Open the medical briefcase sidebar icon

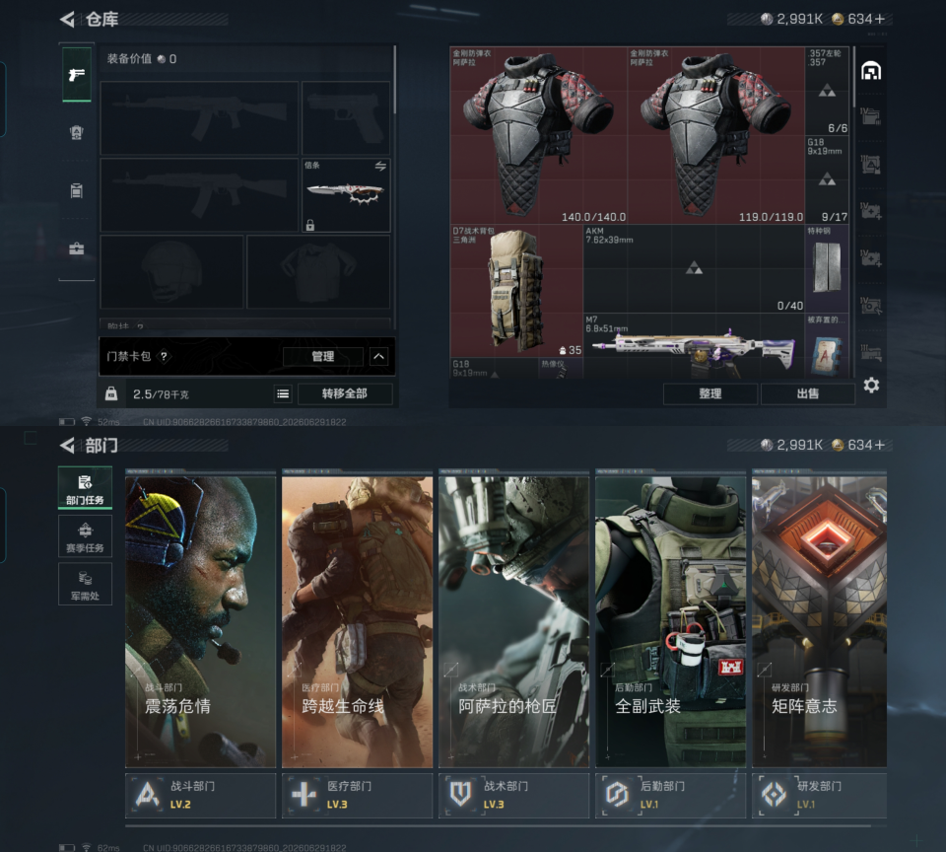click(77, 248)
